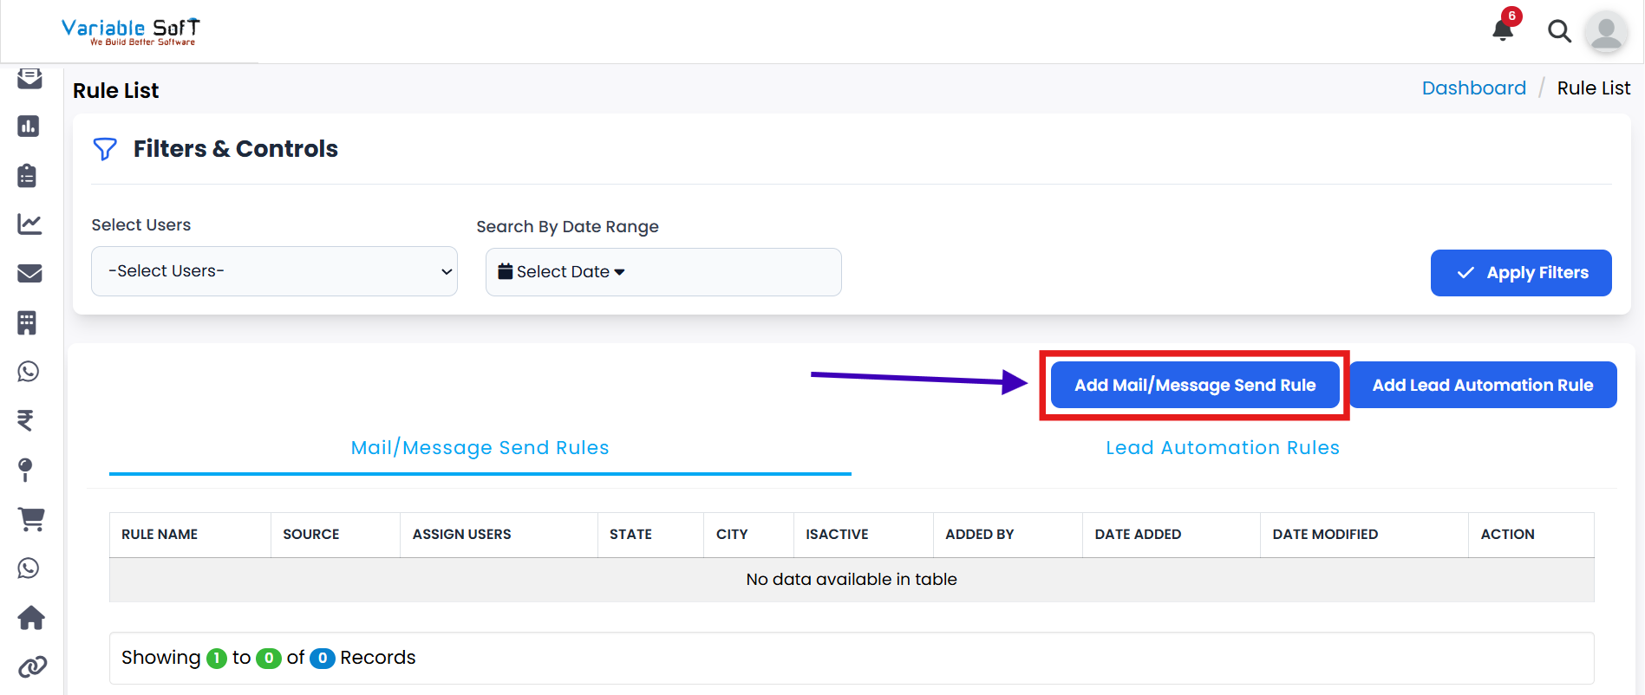The height and width of the screenshot is (695, 1645).
Task: Sort by STATE column header
Action: (x=650, y=535)
